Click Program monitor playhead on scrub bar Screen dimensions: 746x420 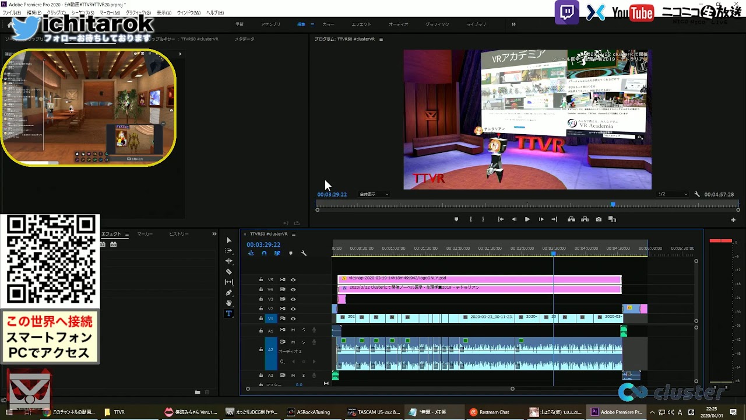coord(613,204)
